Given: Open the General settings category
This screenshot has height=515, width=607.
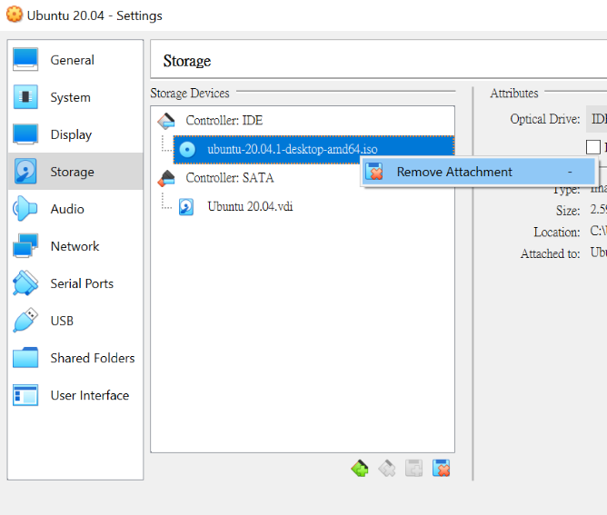Looking at the screenshot, I should tap(75, 60).
